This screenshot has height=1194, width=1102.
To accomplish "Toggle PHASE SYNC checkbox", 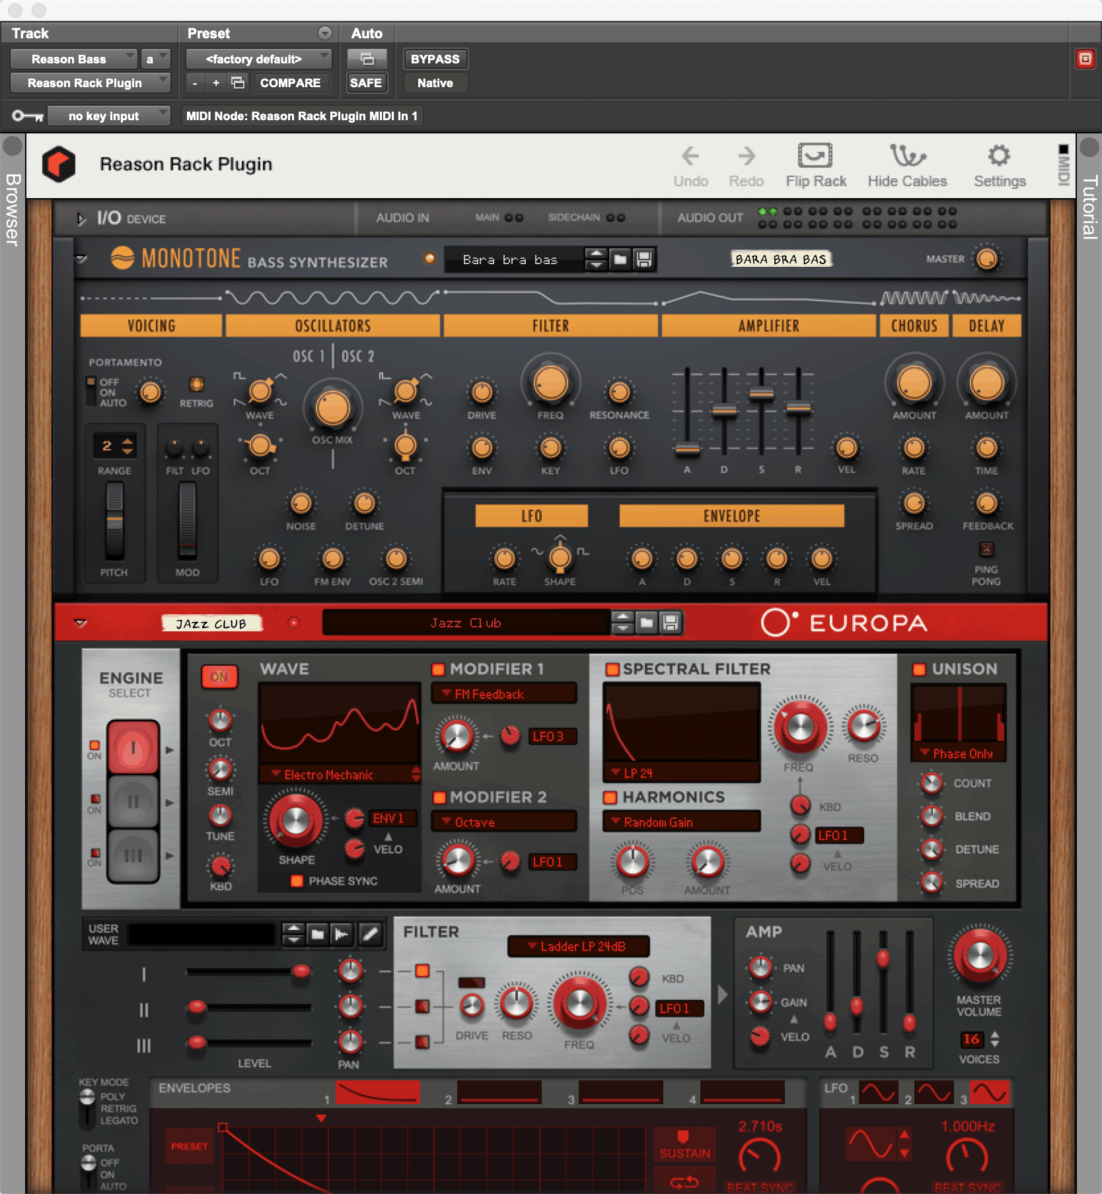I will (297, 881).
